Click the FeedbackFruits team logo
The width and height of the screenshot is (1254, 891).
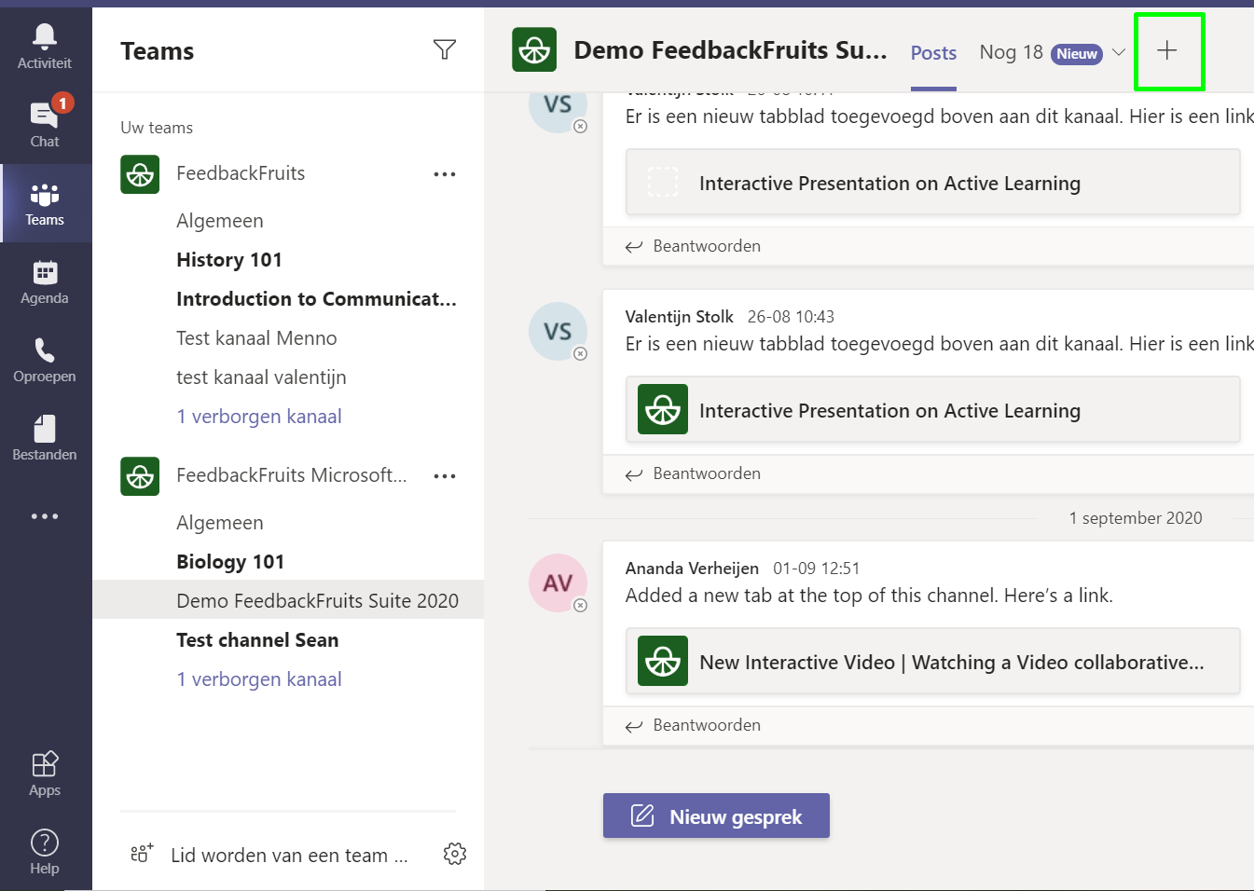[x=140, y=174]
